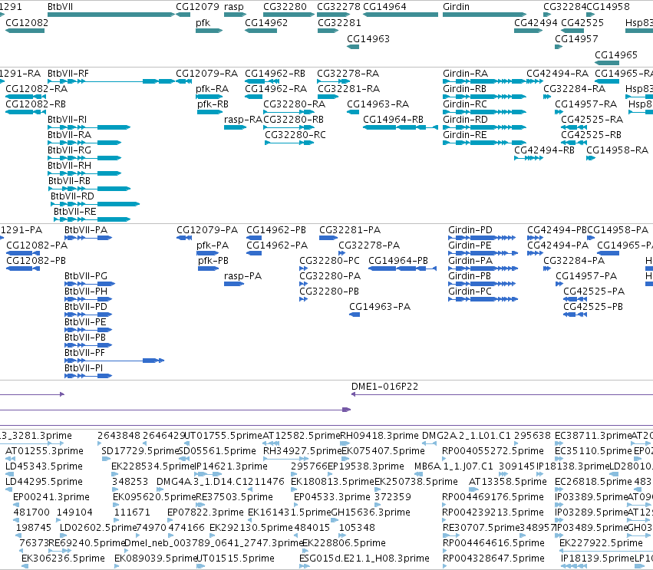The image size is (653, 570).
Task: Select EST UT01515.5prime
Action: point(236,558)
